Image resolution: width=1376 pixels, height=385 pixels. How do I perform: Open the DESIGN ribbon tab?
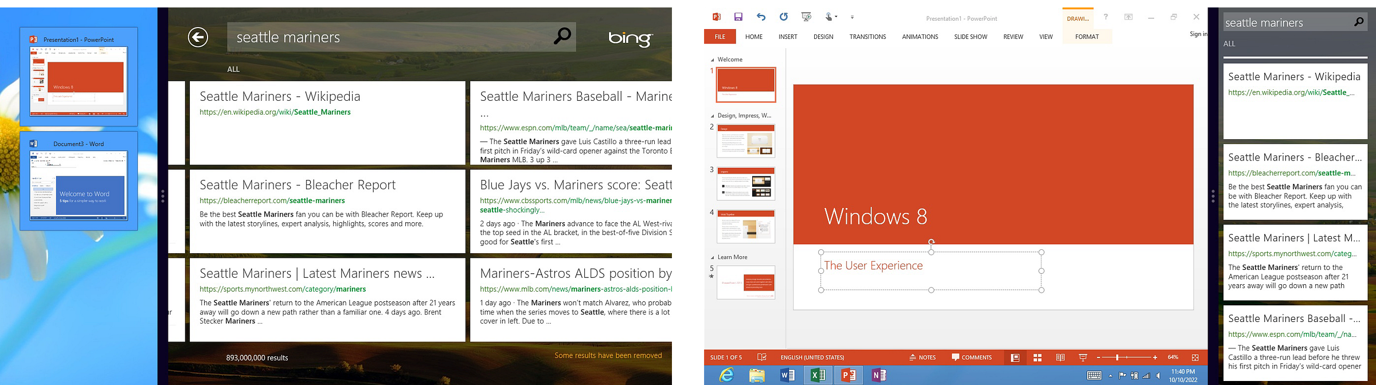pyautogui.click(x=823, y=37)
